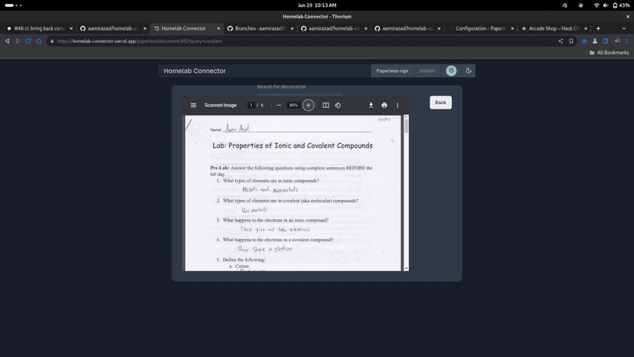
Task: Click the Homelab Connector title link
Action: (x=194, y=70)
